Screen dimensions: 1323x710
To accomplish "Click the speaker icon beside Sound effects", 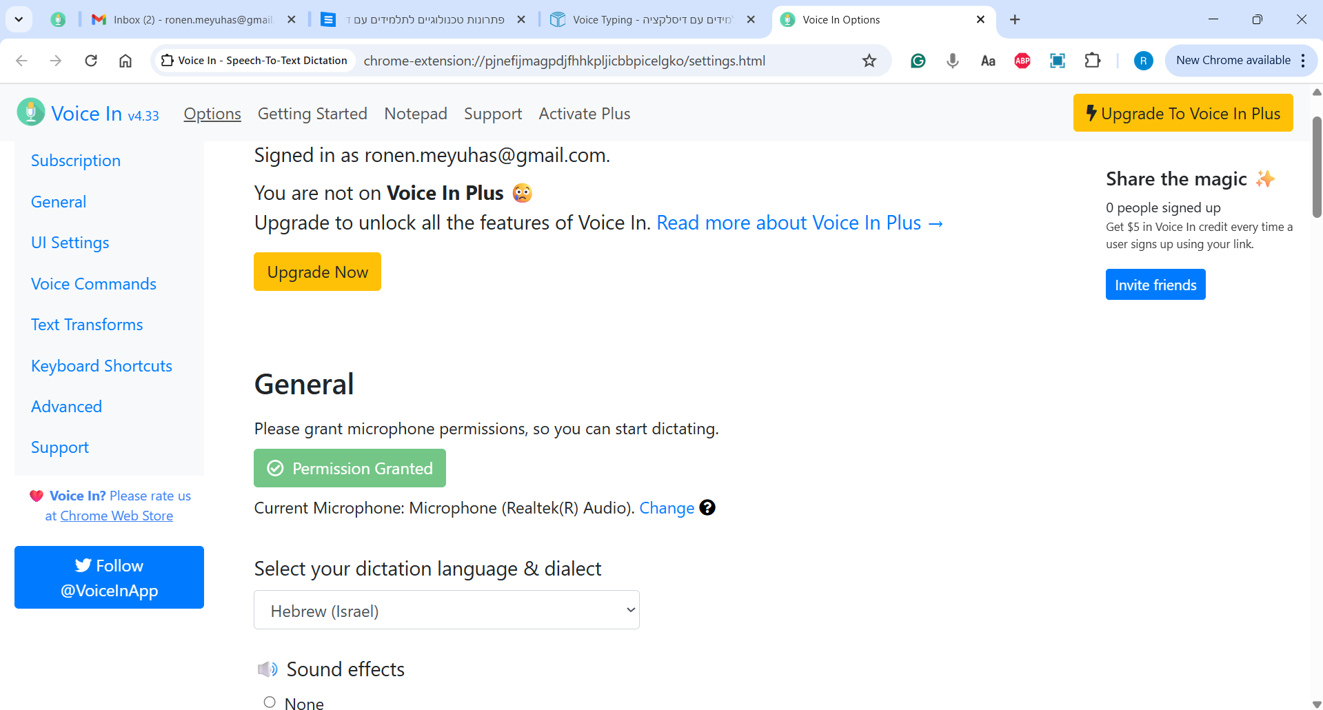I will 267,669.
